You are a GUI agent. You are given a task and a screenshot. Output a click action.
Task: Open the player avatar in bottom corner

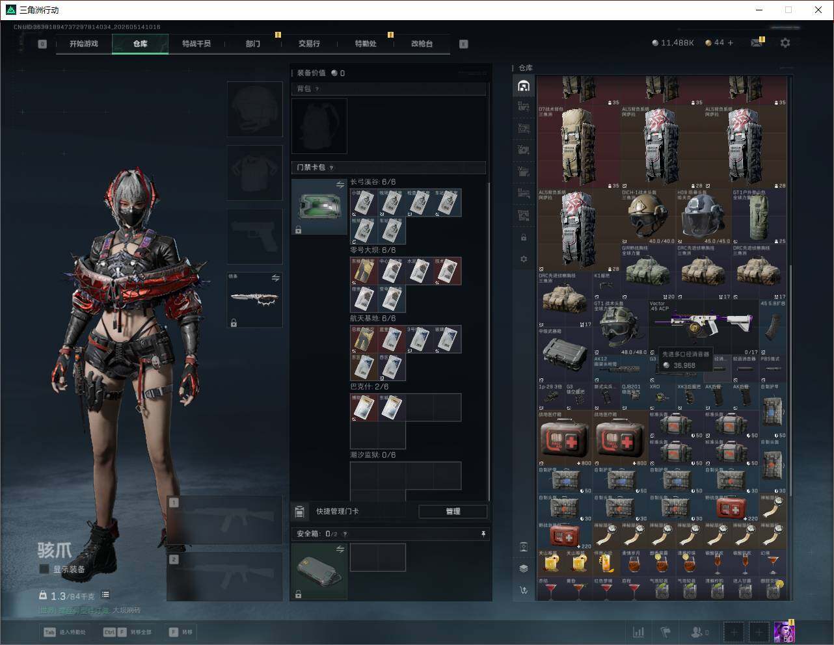tap(784, 631)
